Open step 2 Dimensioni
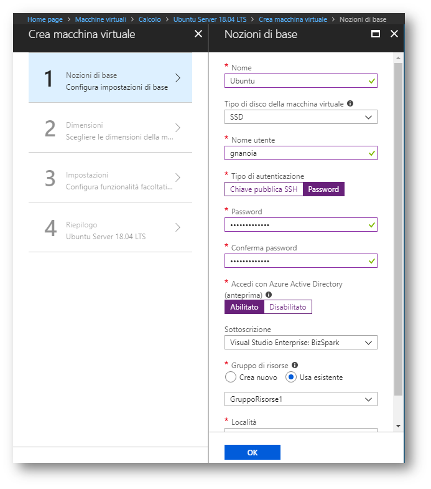431x489 pixels. click(110, 128)
